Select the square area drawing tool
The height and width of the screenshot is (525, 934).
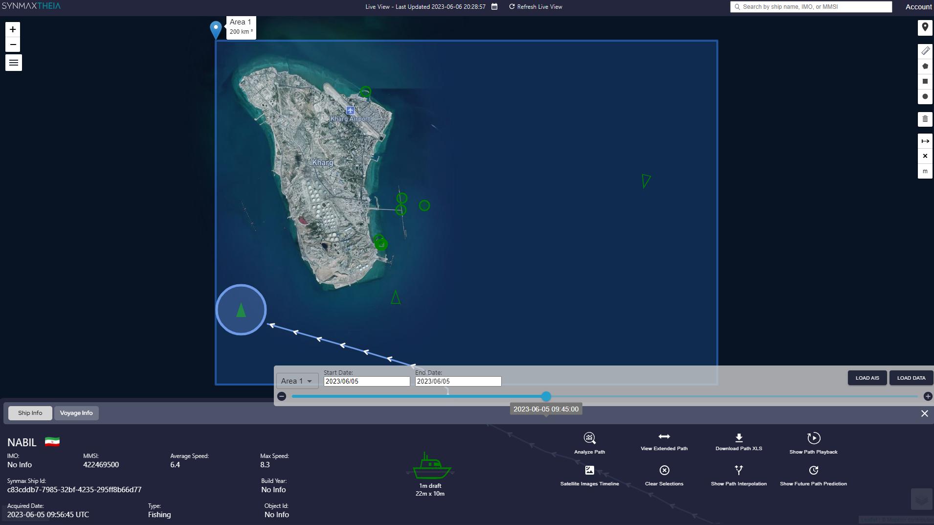(x=925, y=81)
